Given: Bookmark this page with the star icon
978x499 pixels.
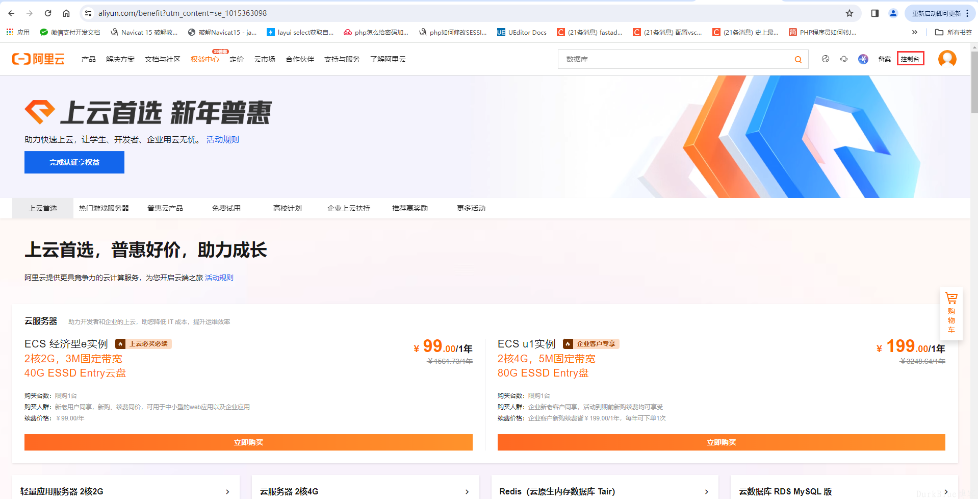Looking at the screenshot, I should (850, 13).
